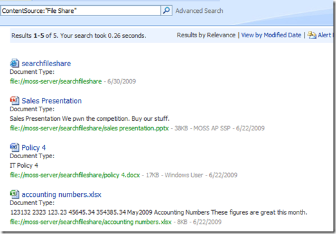Click 'Document Type:' label under accounting numbers.xlsx
Screen dimensions: 336x234
click(x=32, y=203)
